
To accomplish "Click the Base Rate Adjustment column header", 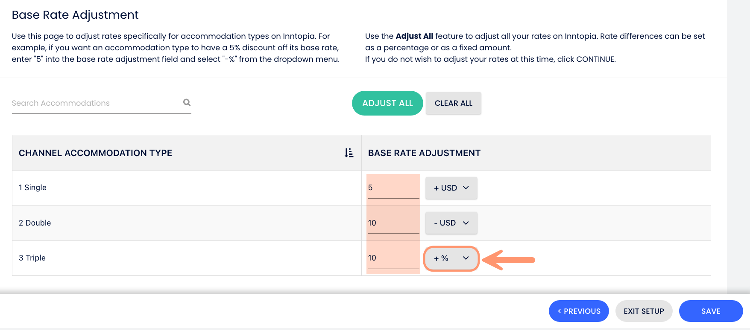I will [424, 153].
